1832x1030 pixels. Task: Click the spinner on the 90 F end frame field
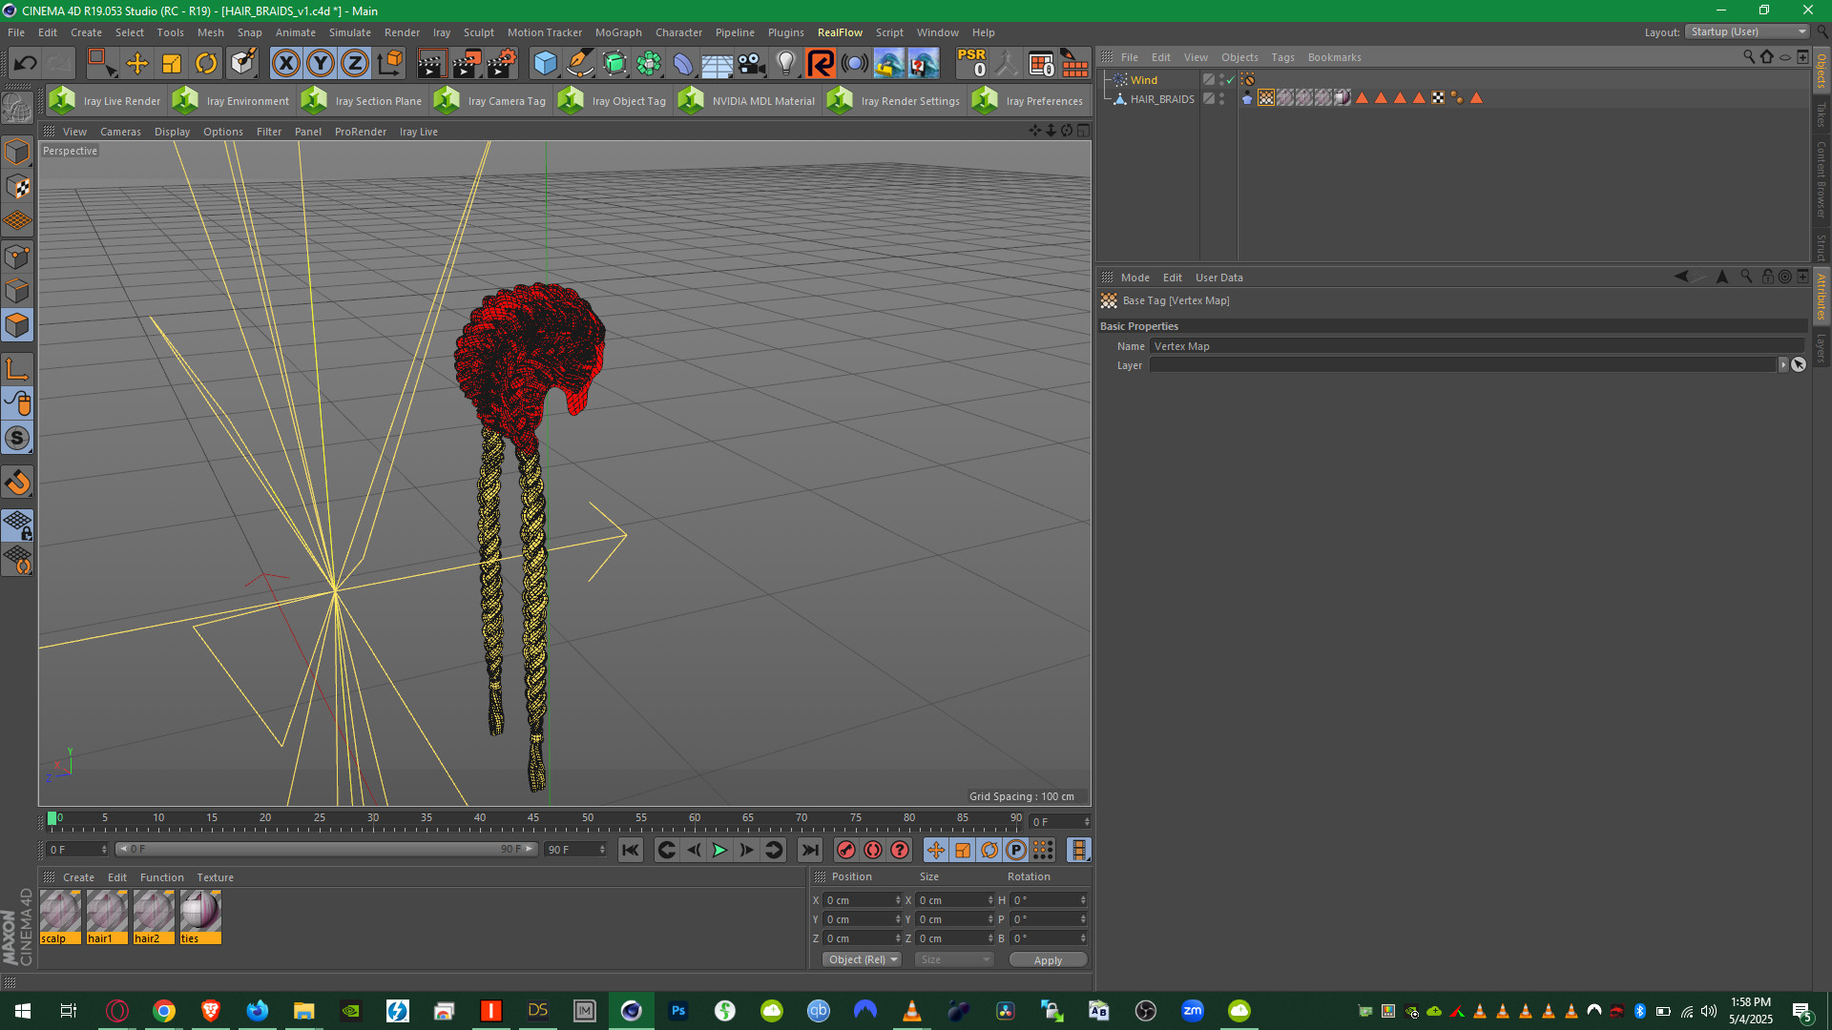click(602, 850)
